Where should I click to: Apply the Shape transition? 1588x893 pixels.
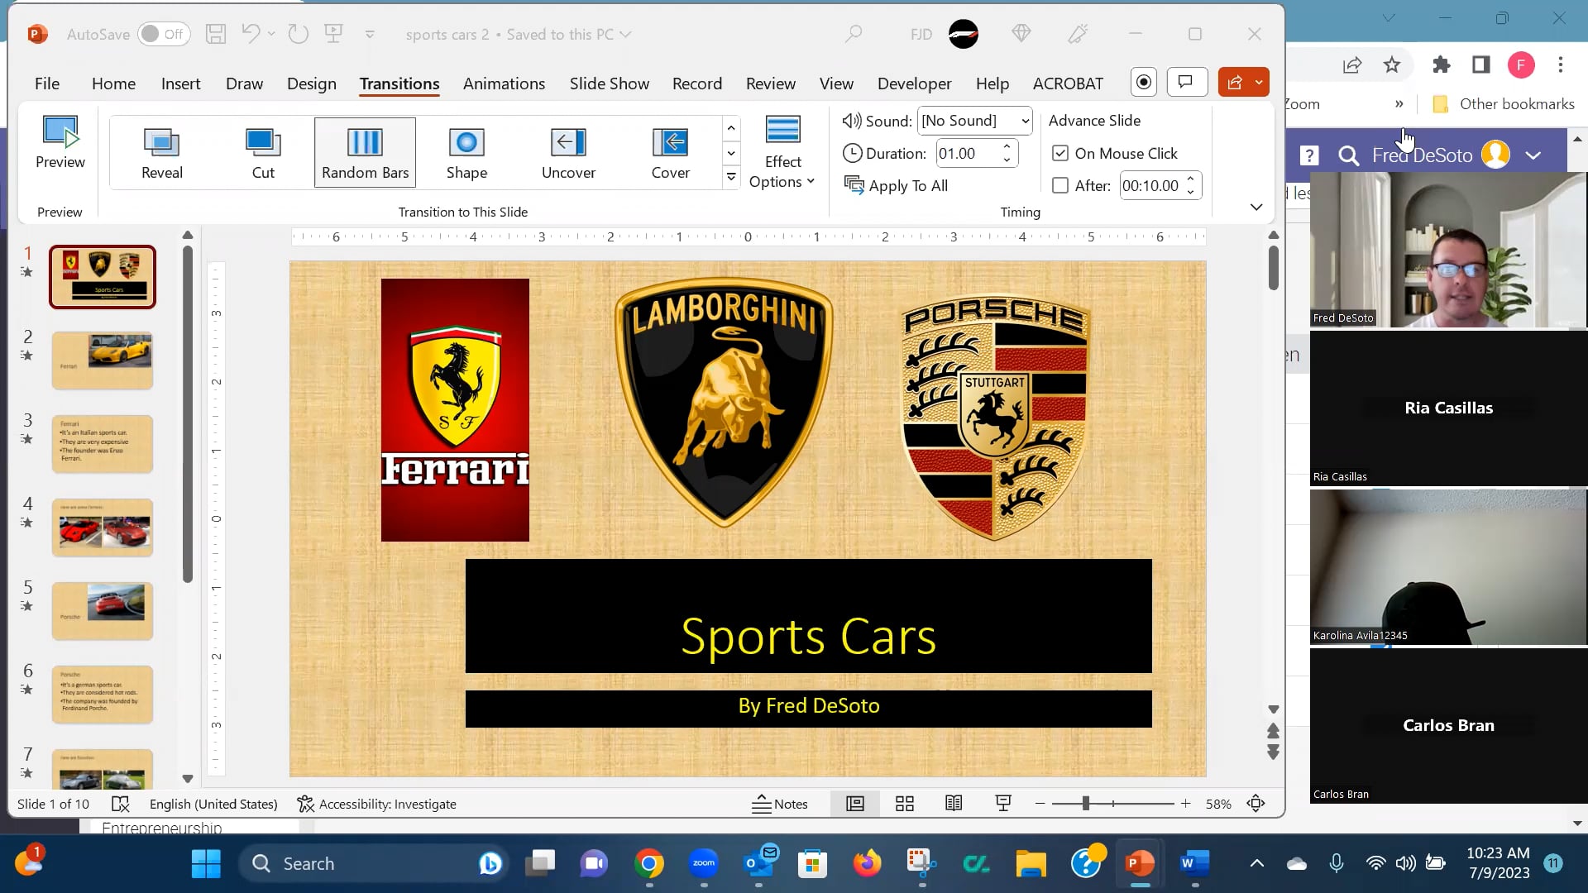coord(466,153)
